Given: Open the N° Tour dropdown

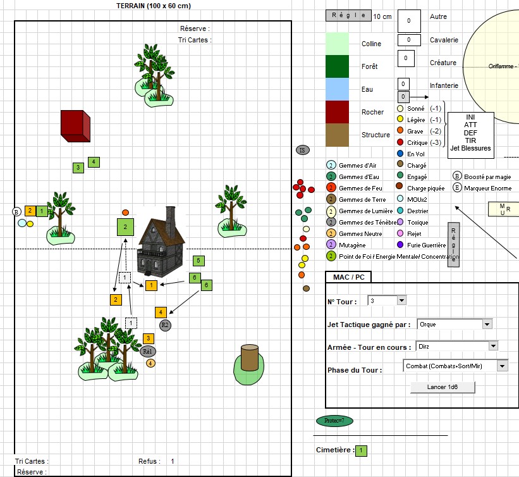Looking at the screenshot, I should (400, 301).
